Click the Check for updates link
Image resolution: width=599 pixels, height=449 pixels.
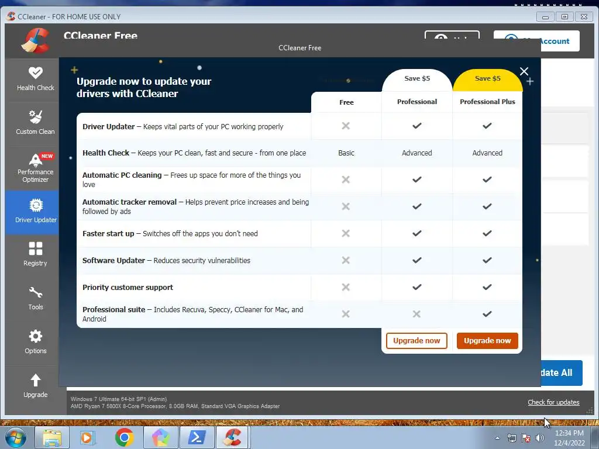point(553,402)
